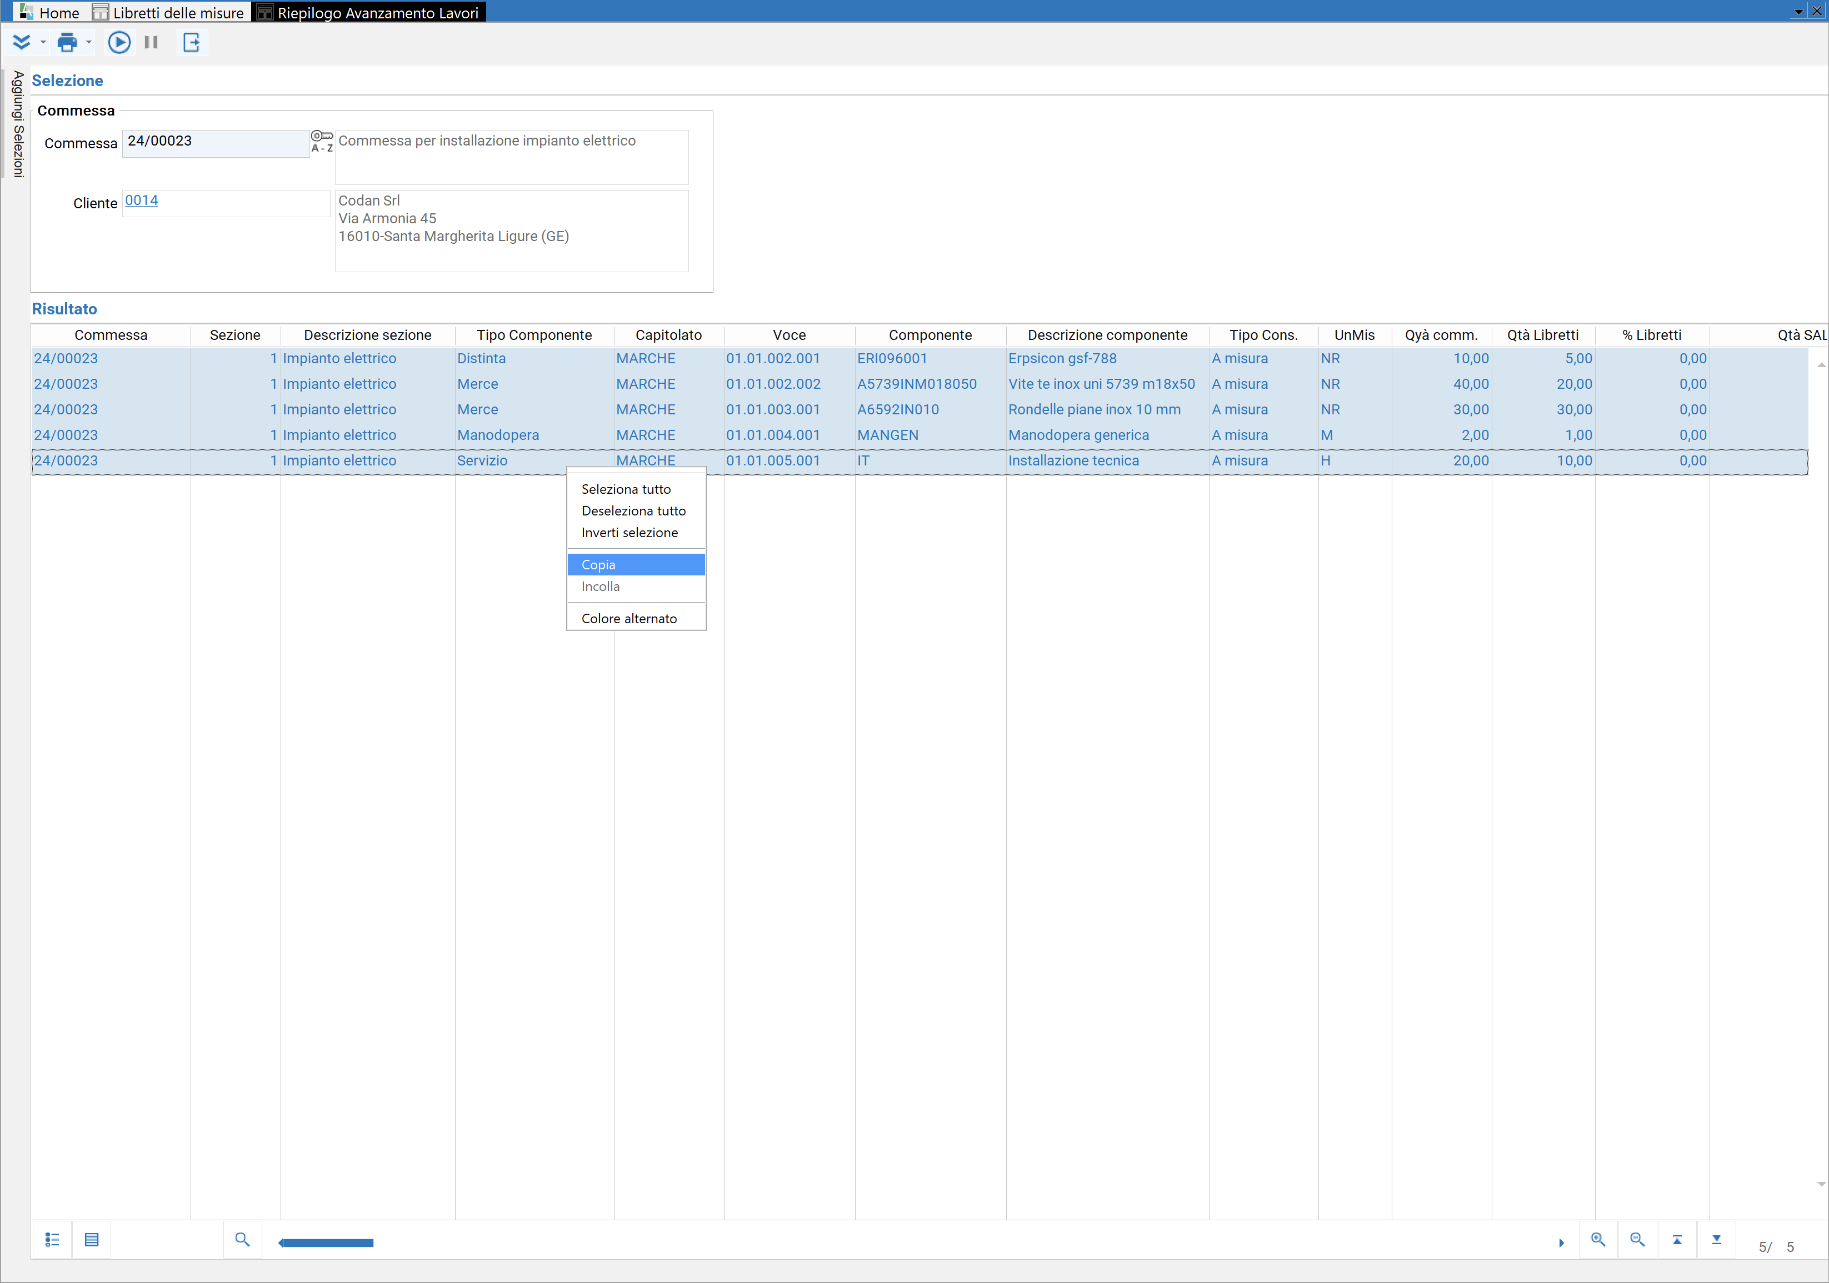Open the dropdown arrow beside the double-chevron icon
Screen dimensions: 1829x1283
coord(43,42)
